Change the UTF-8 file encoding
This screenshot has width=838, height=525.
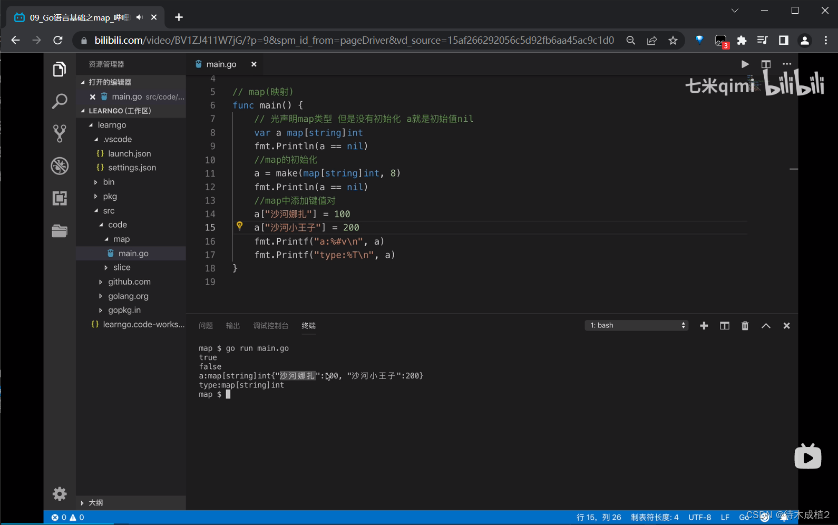coord(700,518)
